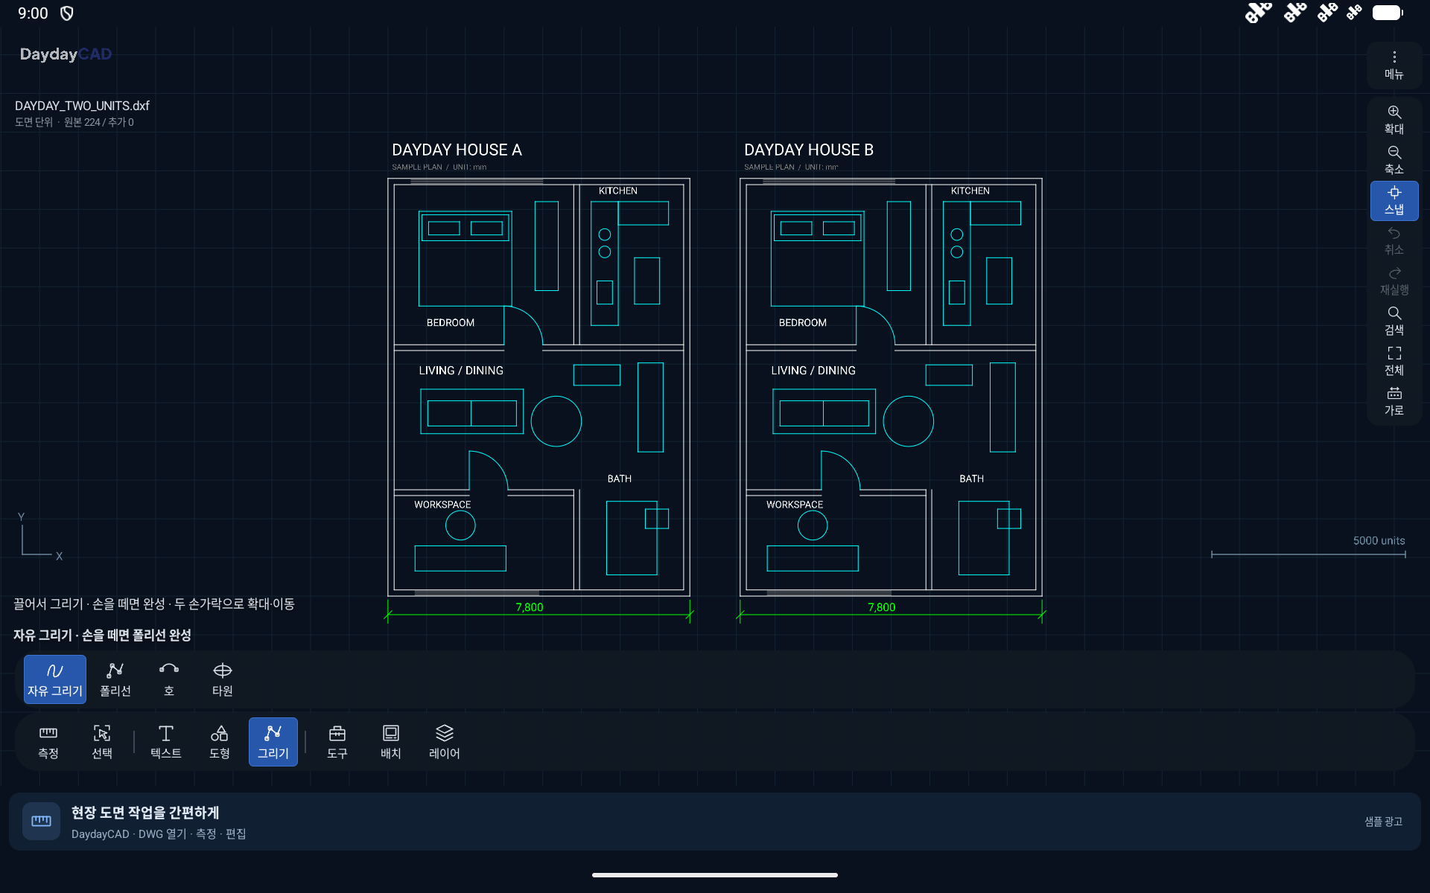Open the 선택 selection tab
Screen dimensions: 1430x893
point(102,742)
